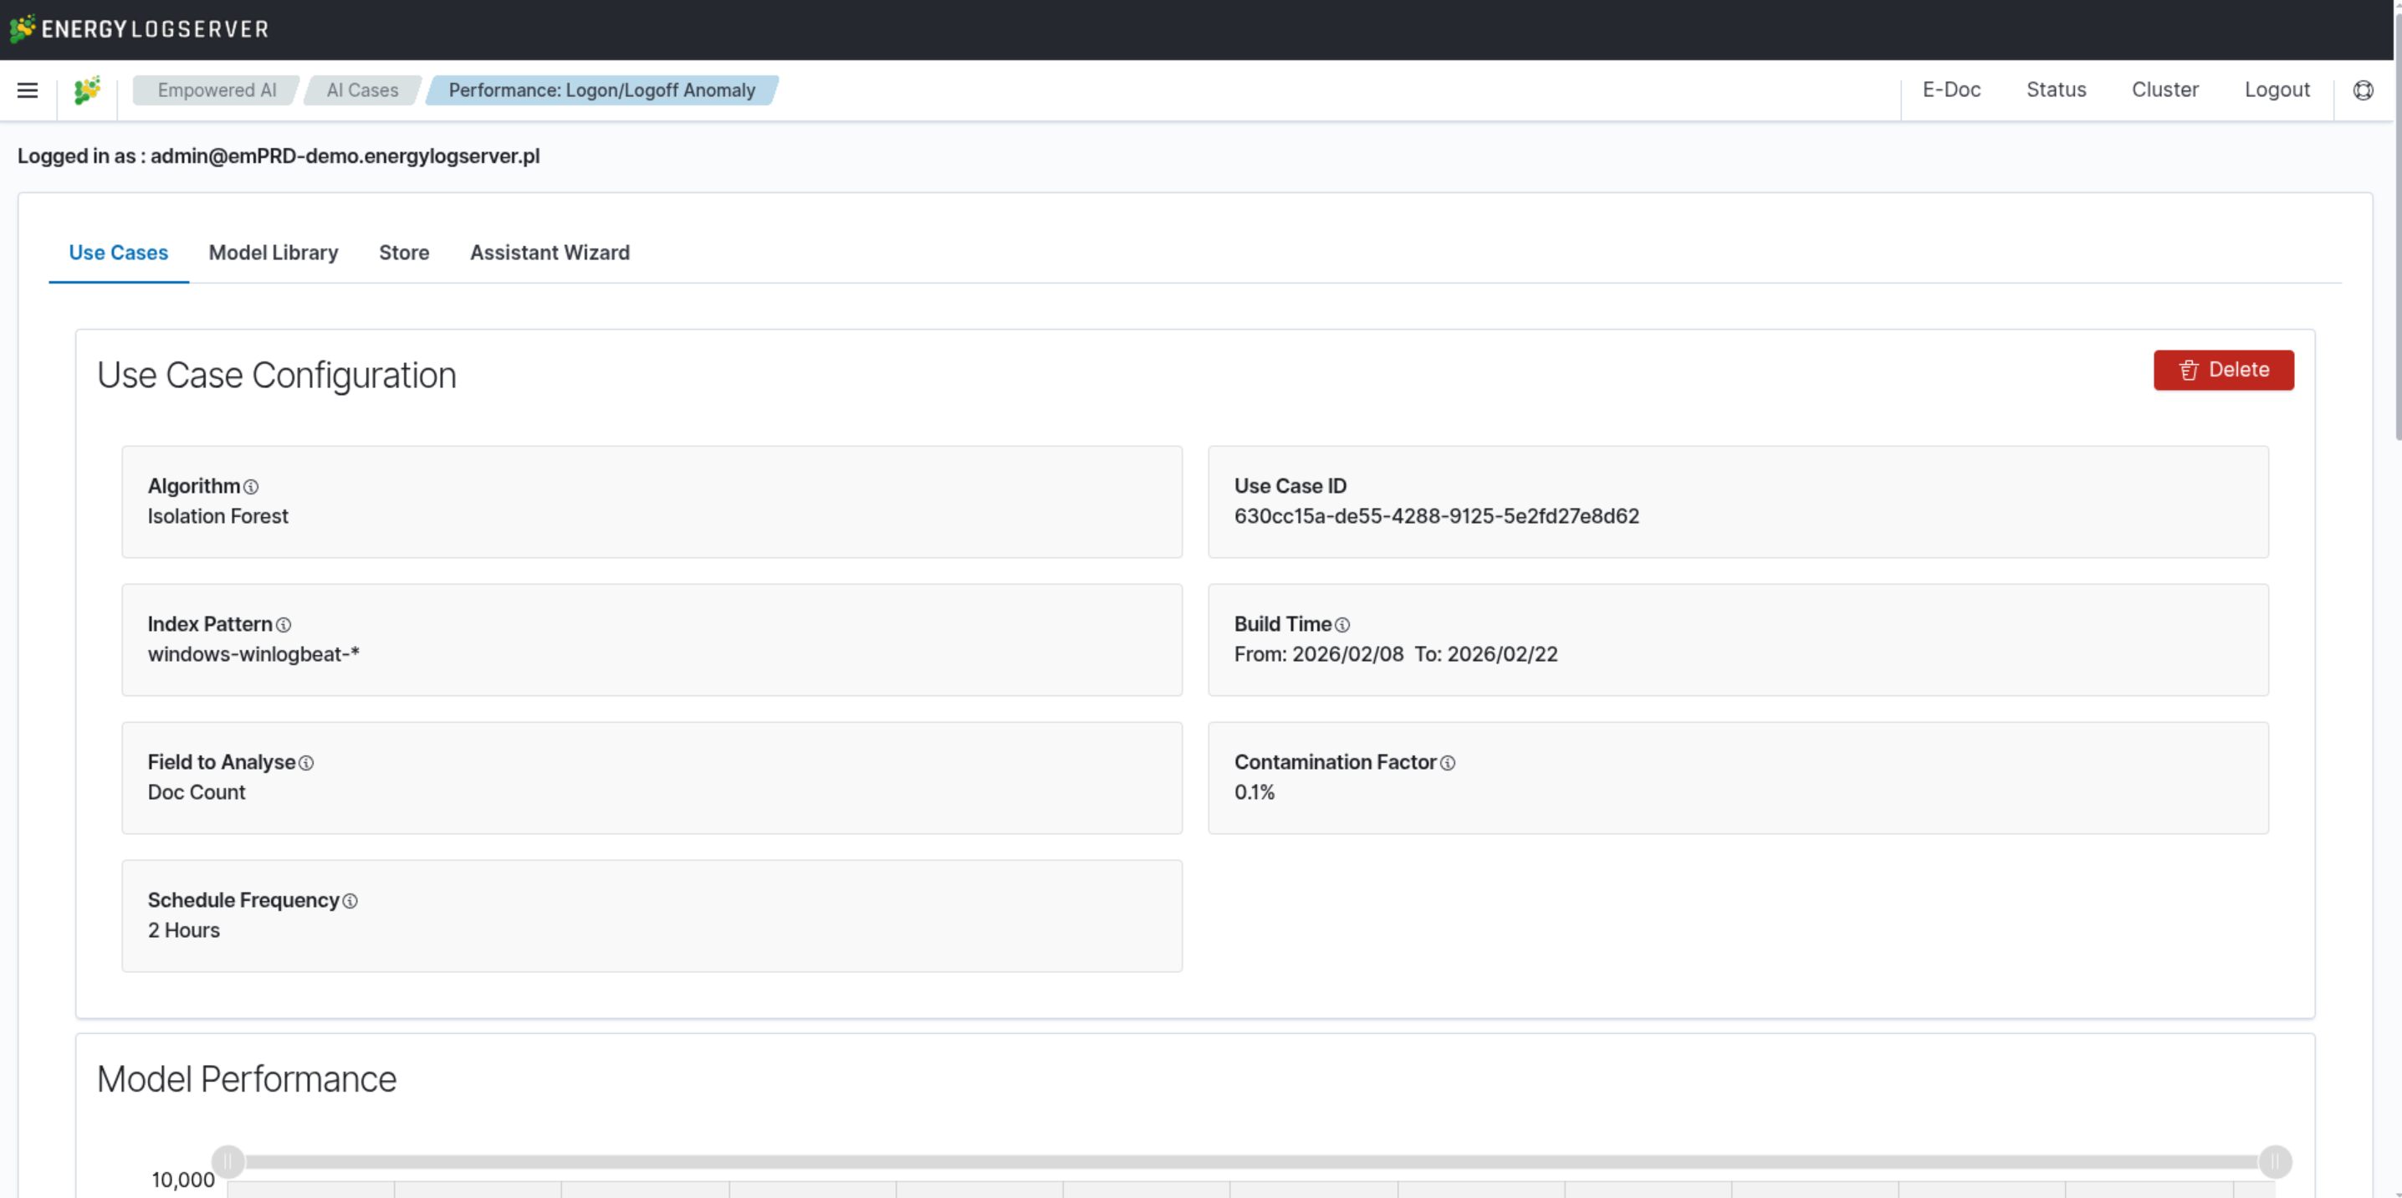Screen dimensions: 2402x1198
Task: Click the right chart range slider handle
Action: tap(2274, 1162)
